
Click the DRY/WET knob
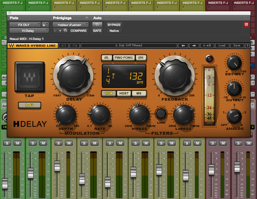point(234,63)
